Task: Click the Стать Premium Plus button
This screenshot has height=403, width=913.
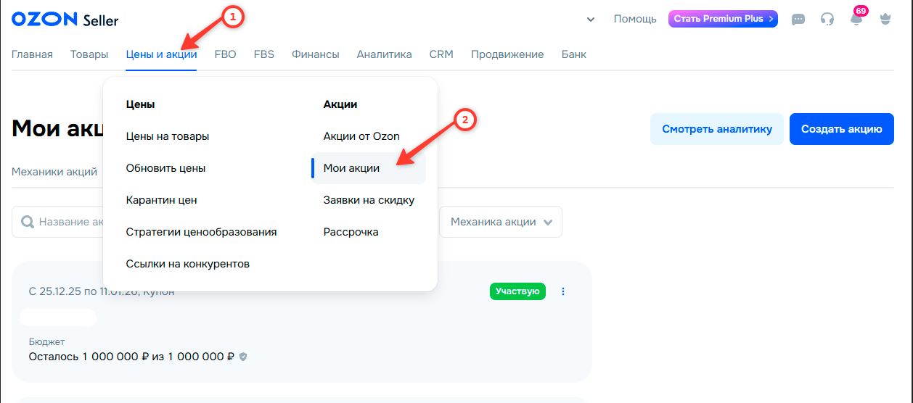Action: tap(723, 19)
